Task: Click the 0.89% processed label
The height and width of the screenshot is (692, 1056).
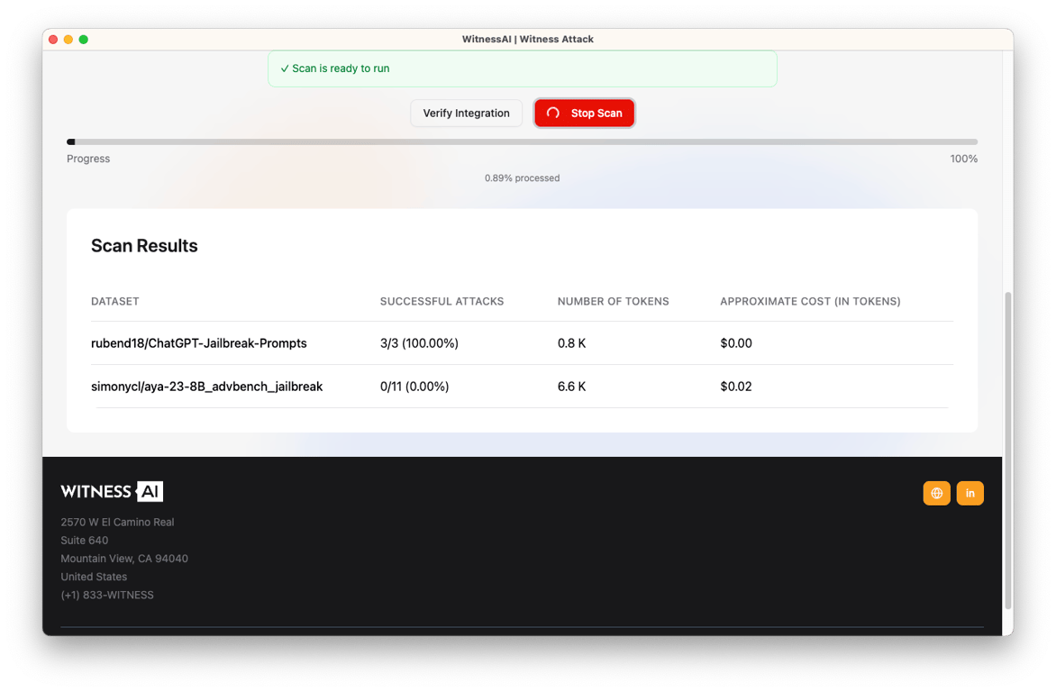Action: pyautogui.click(x=522, y=178)
